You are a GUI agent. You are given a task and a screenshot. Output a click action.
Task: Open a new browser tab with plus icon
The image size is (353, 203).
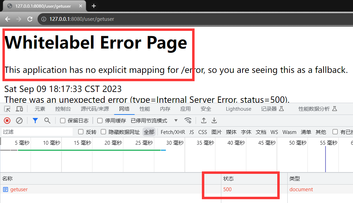[94, 6]
